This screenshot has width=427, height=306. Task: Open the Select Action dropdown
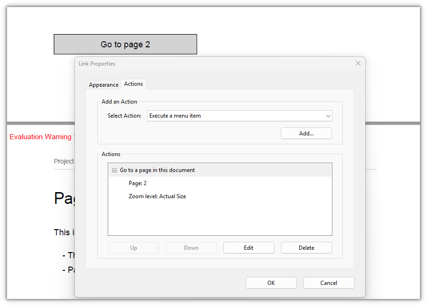click(240, 116)
